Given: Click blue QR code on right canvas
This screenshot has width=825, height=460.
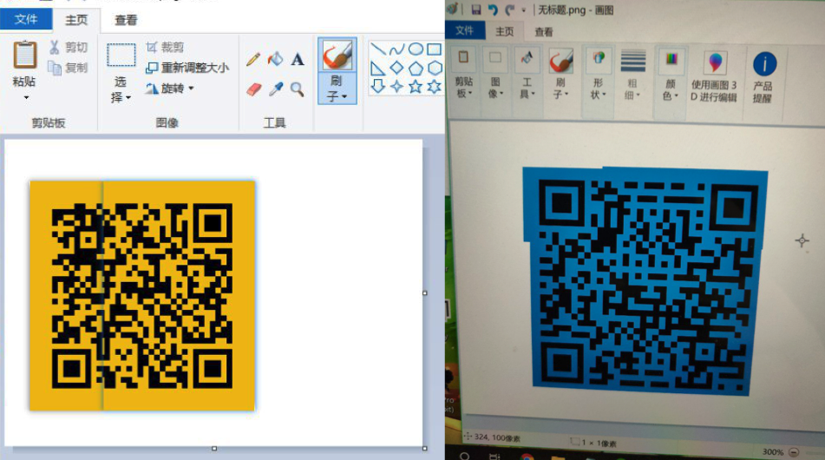Looking at the screenshot, I should click(645, 281).
